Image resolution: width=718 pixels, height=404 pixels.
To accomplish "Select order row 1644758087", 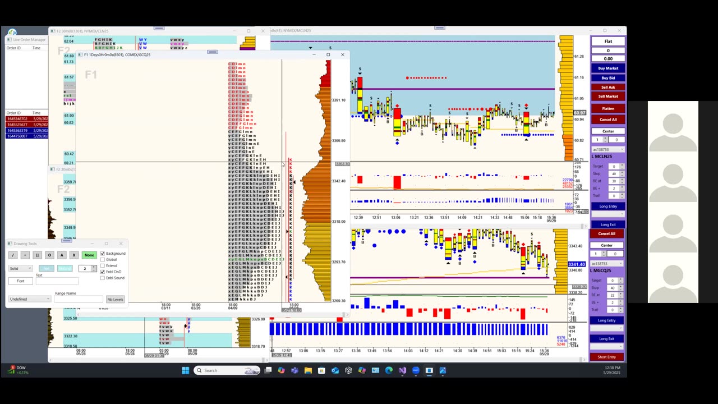I will click(x=27, y=136).
